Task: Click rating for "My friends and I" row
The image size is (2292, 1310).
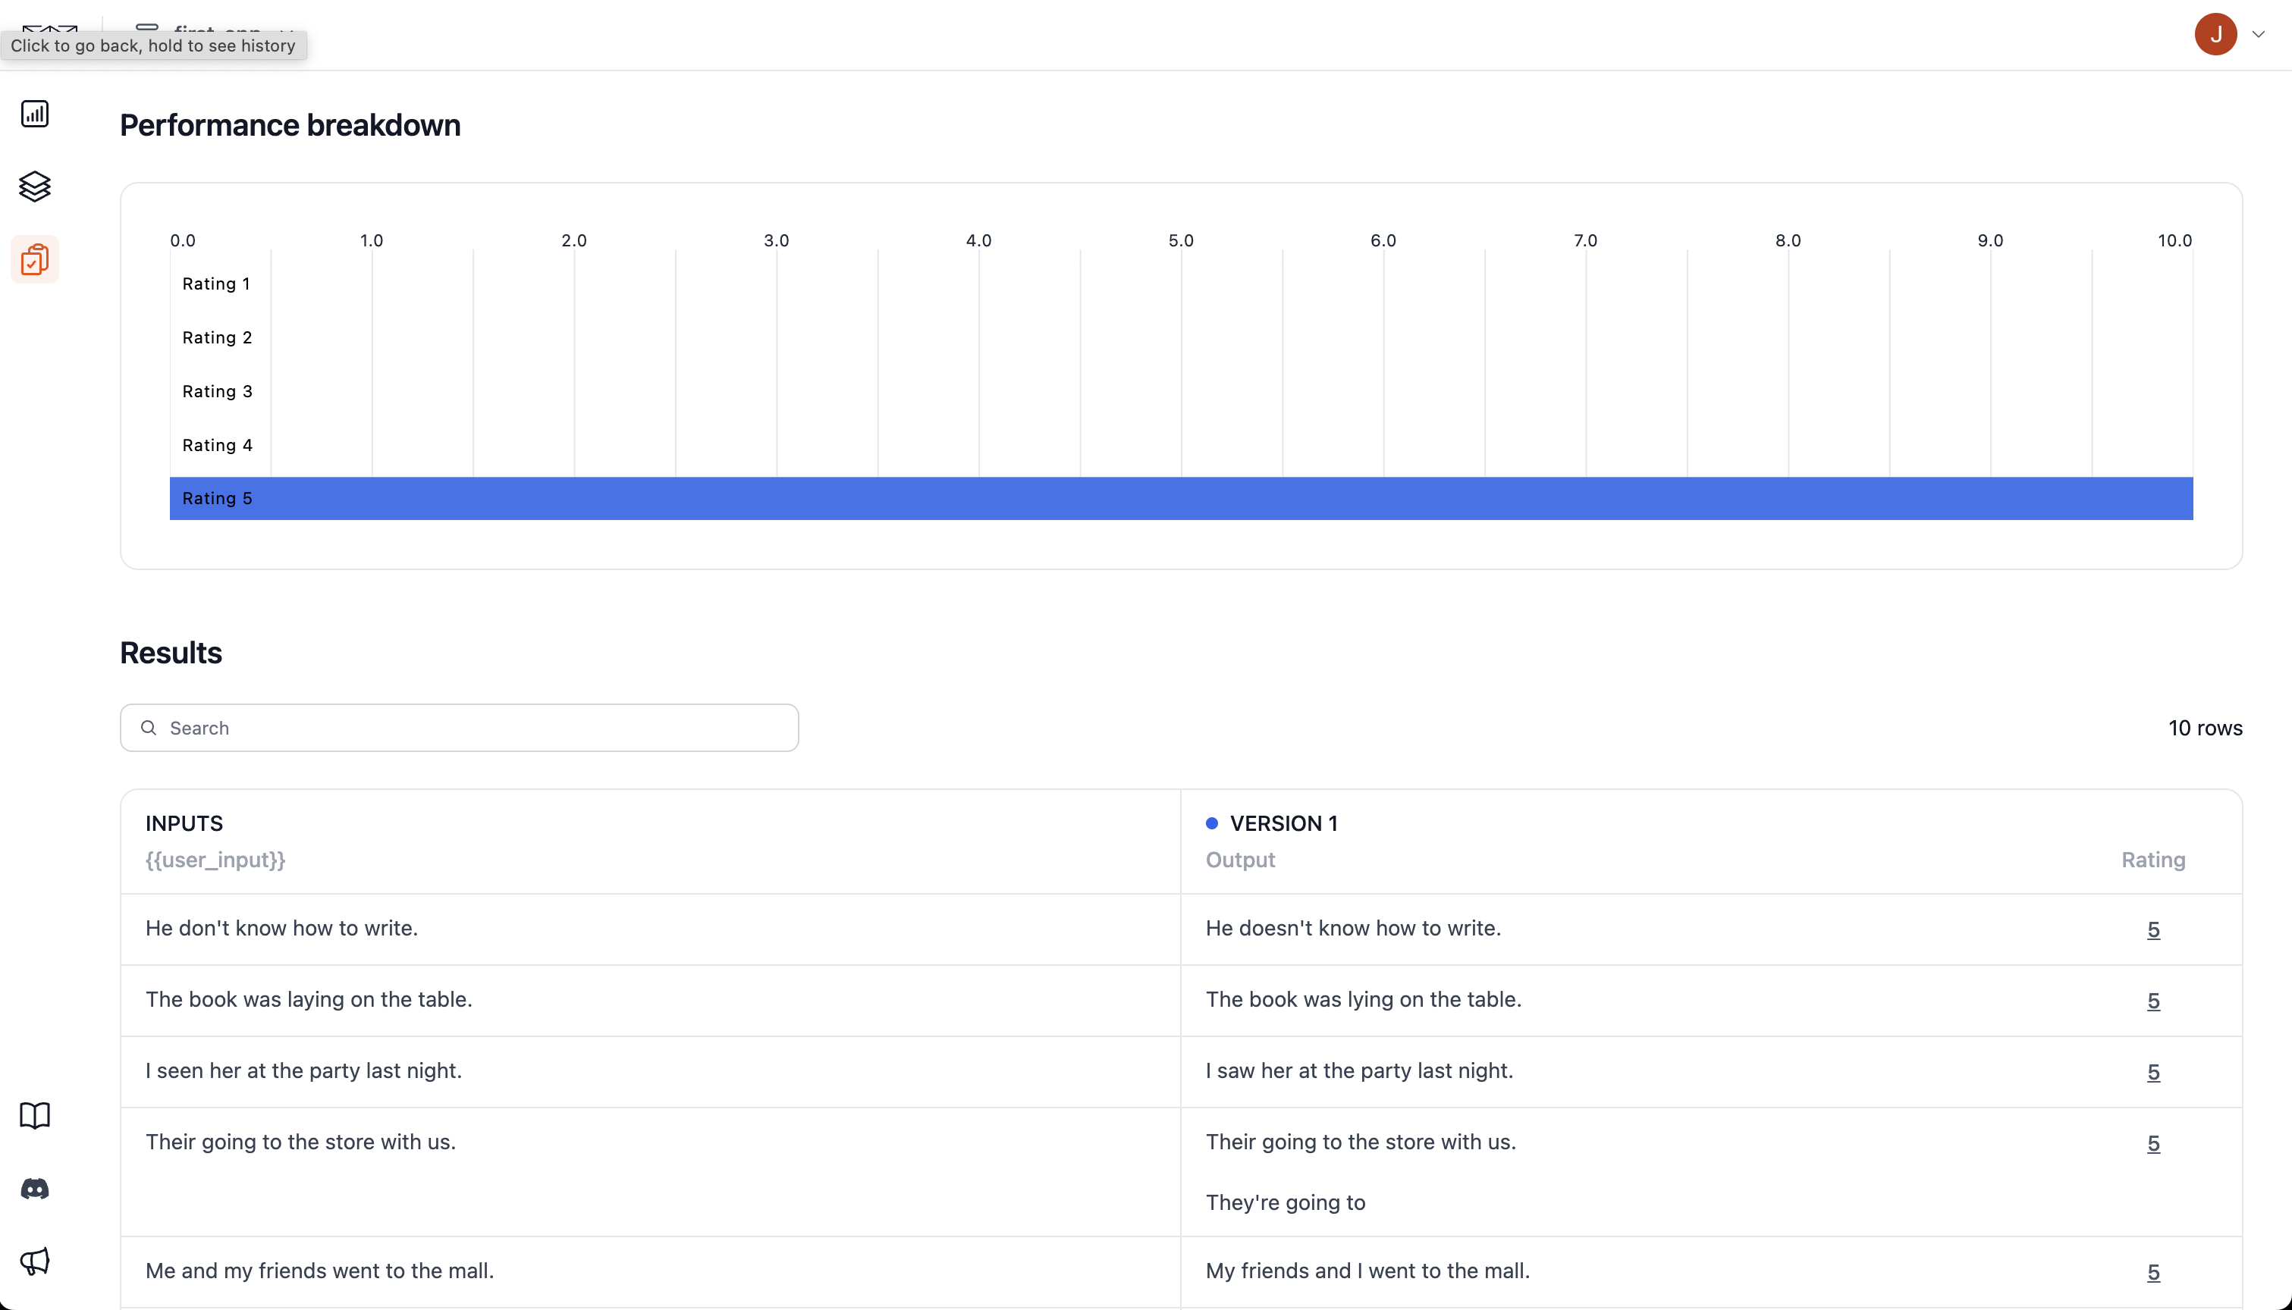Action: pyautogui.click(x=2152, y=1271)
